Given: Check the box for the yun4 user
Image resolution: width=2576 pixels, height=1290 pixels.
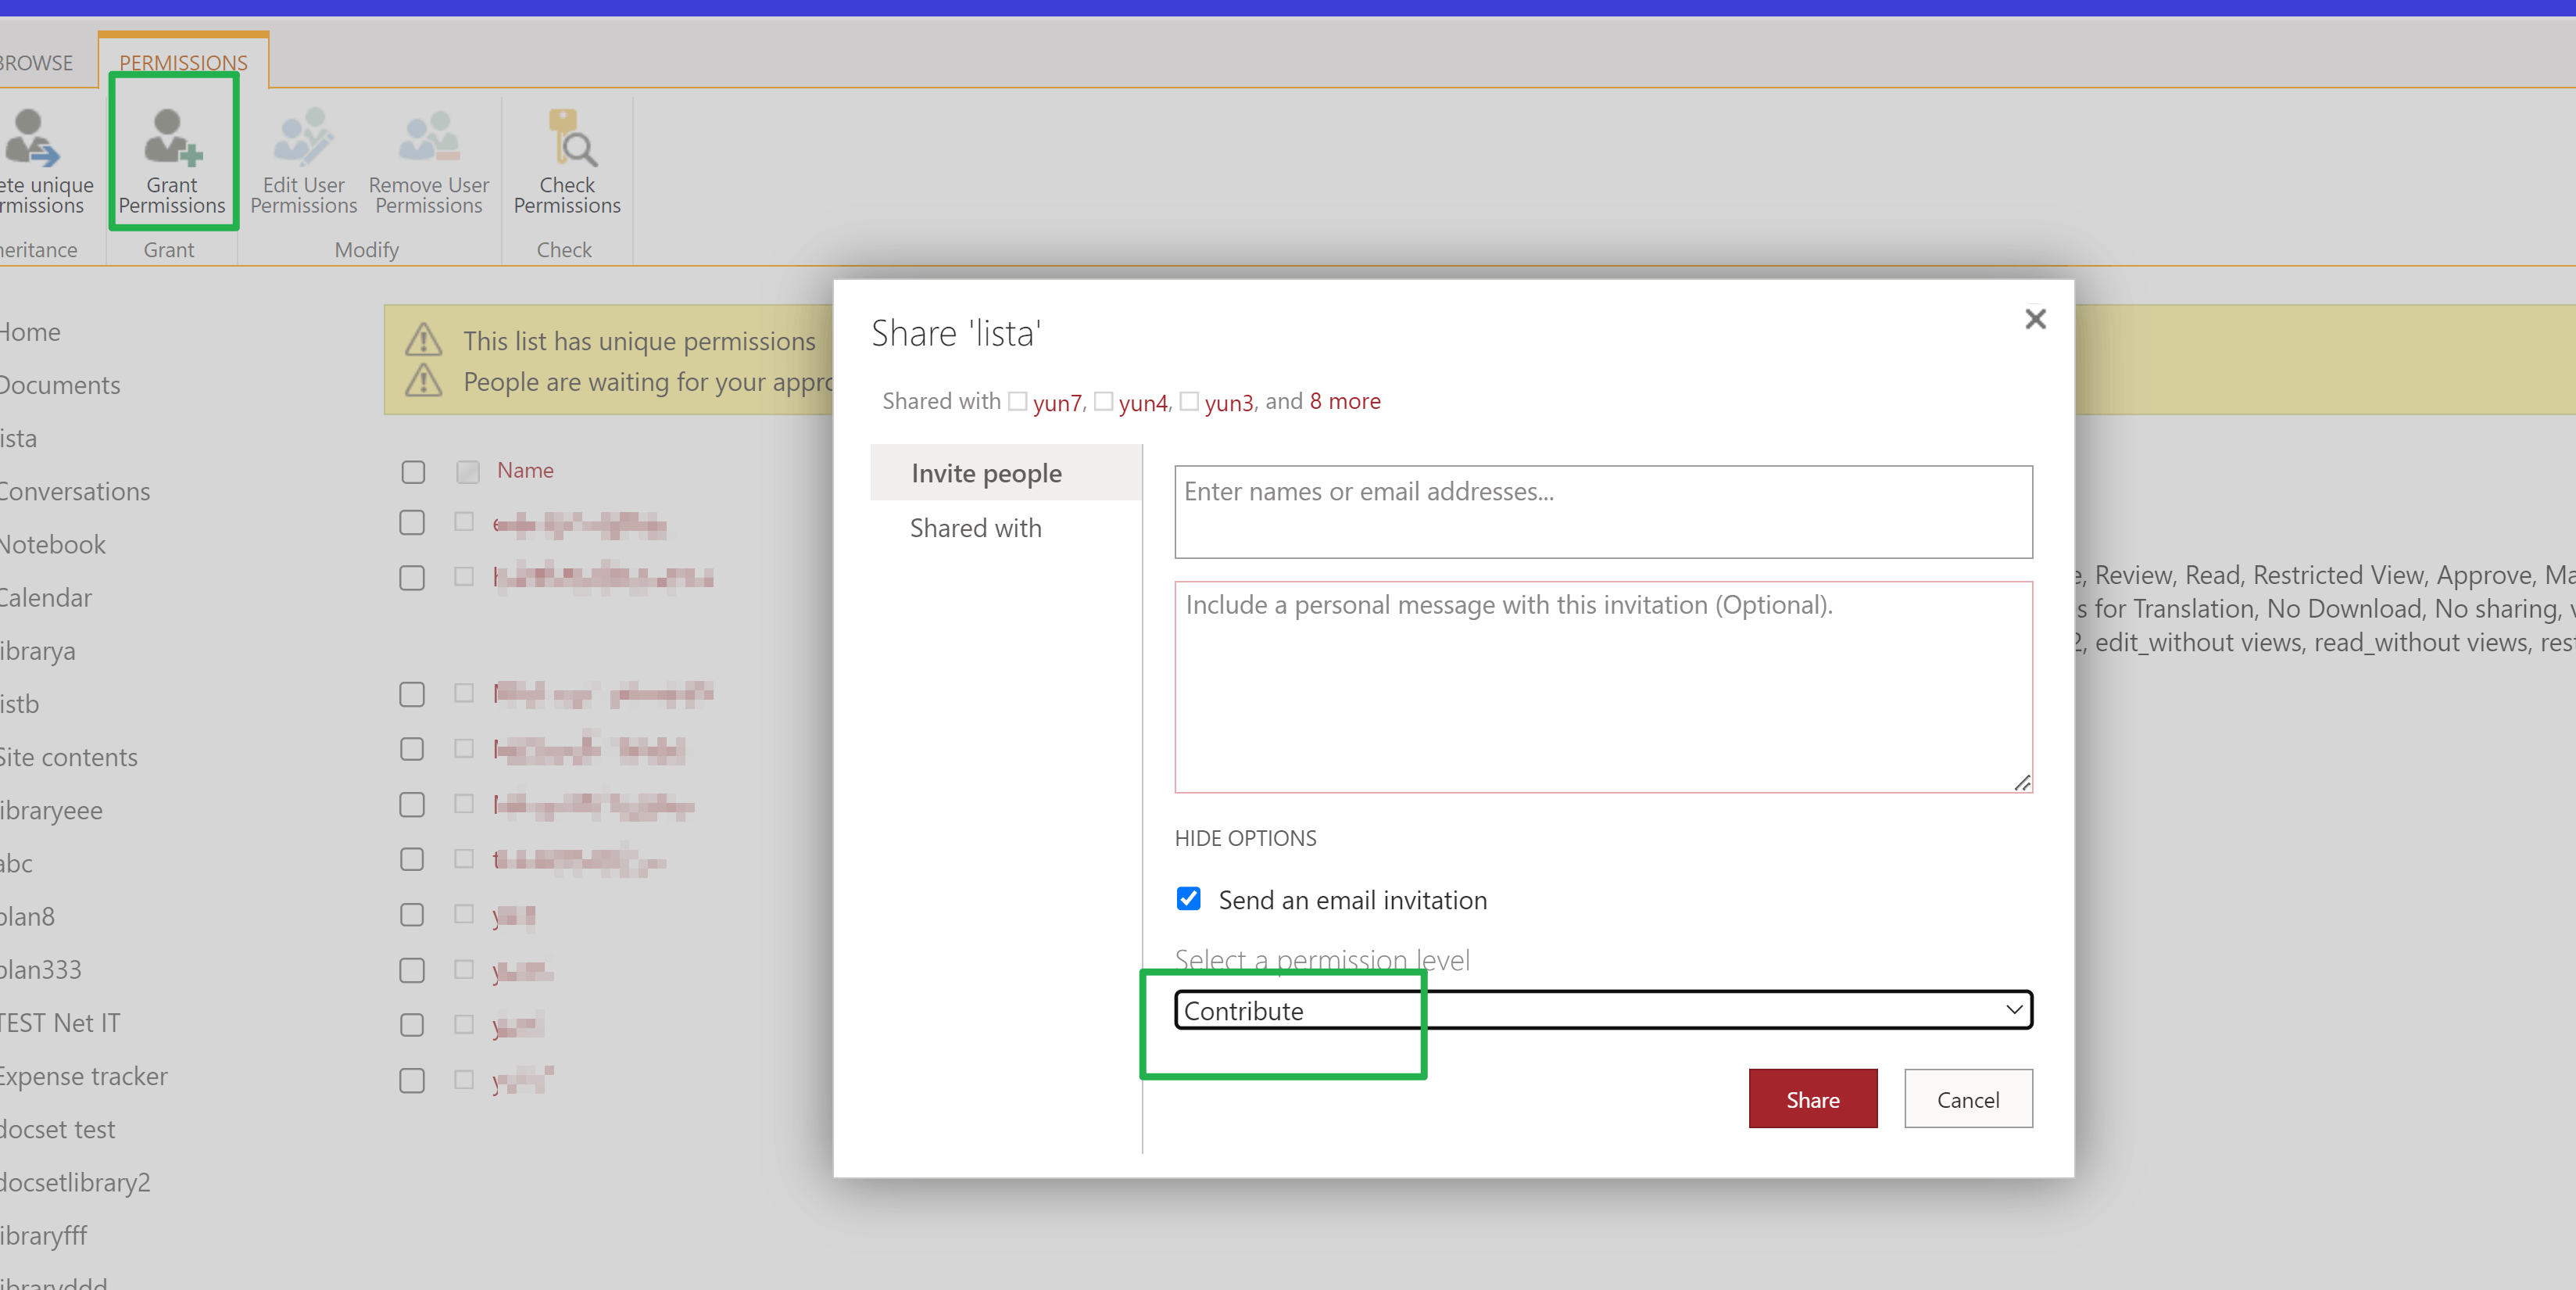Looking at the screenshot, I should [x=1103, y=401].
